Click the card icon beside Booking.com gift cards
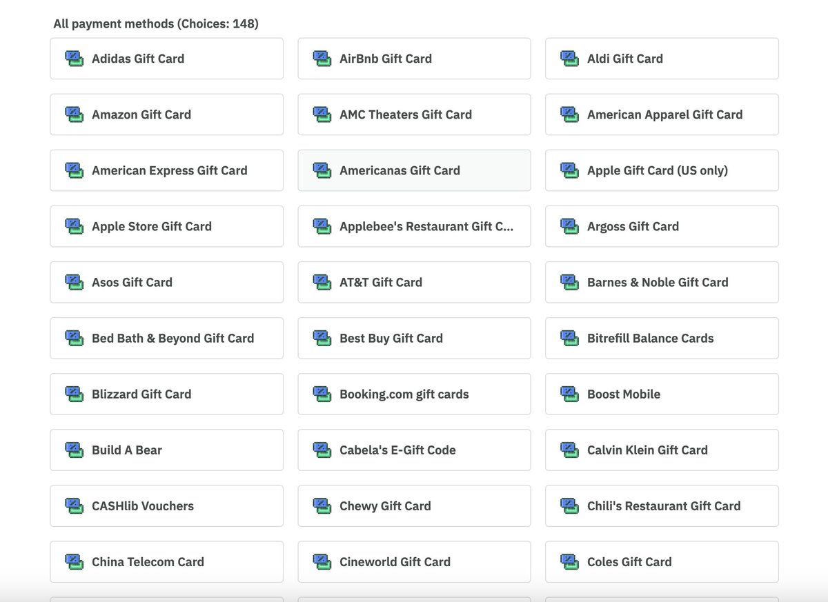Viewport: 828px width, 602px height. coord(322,394)
